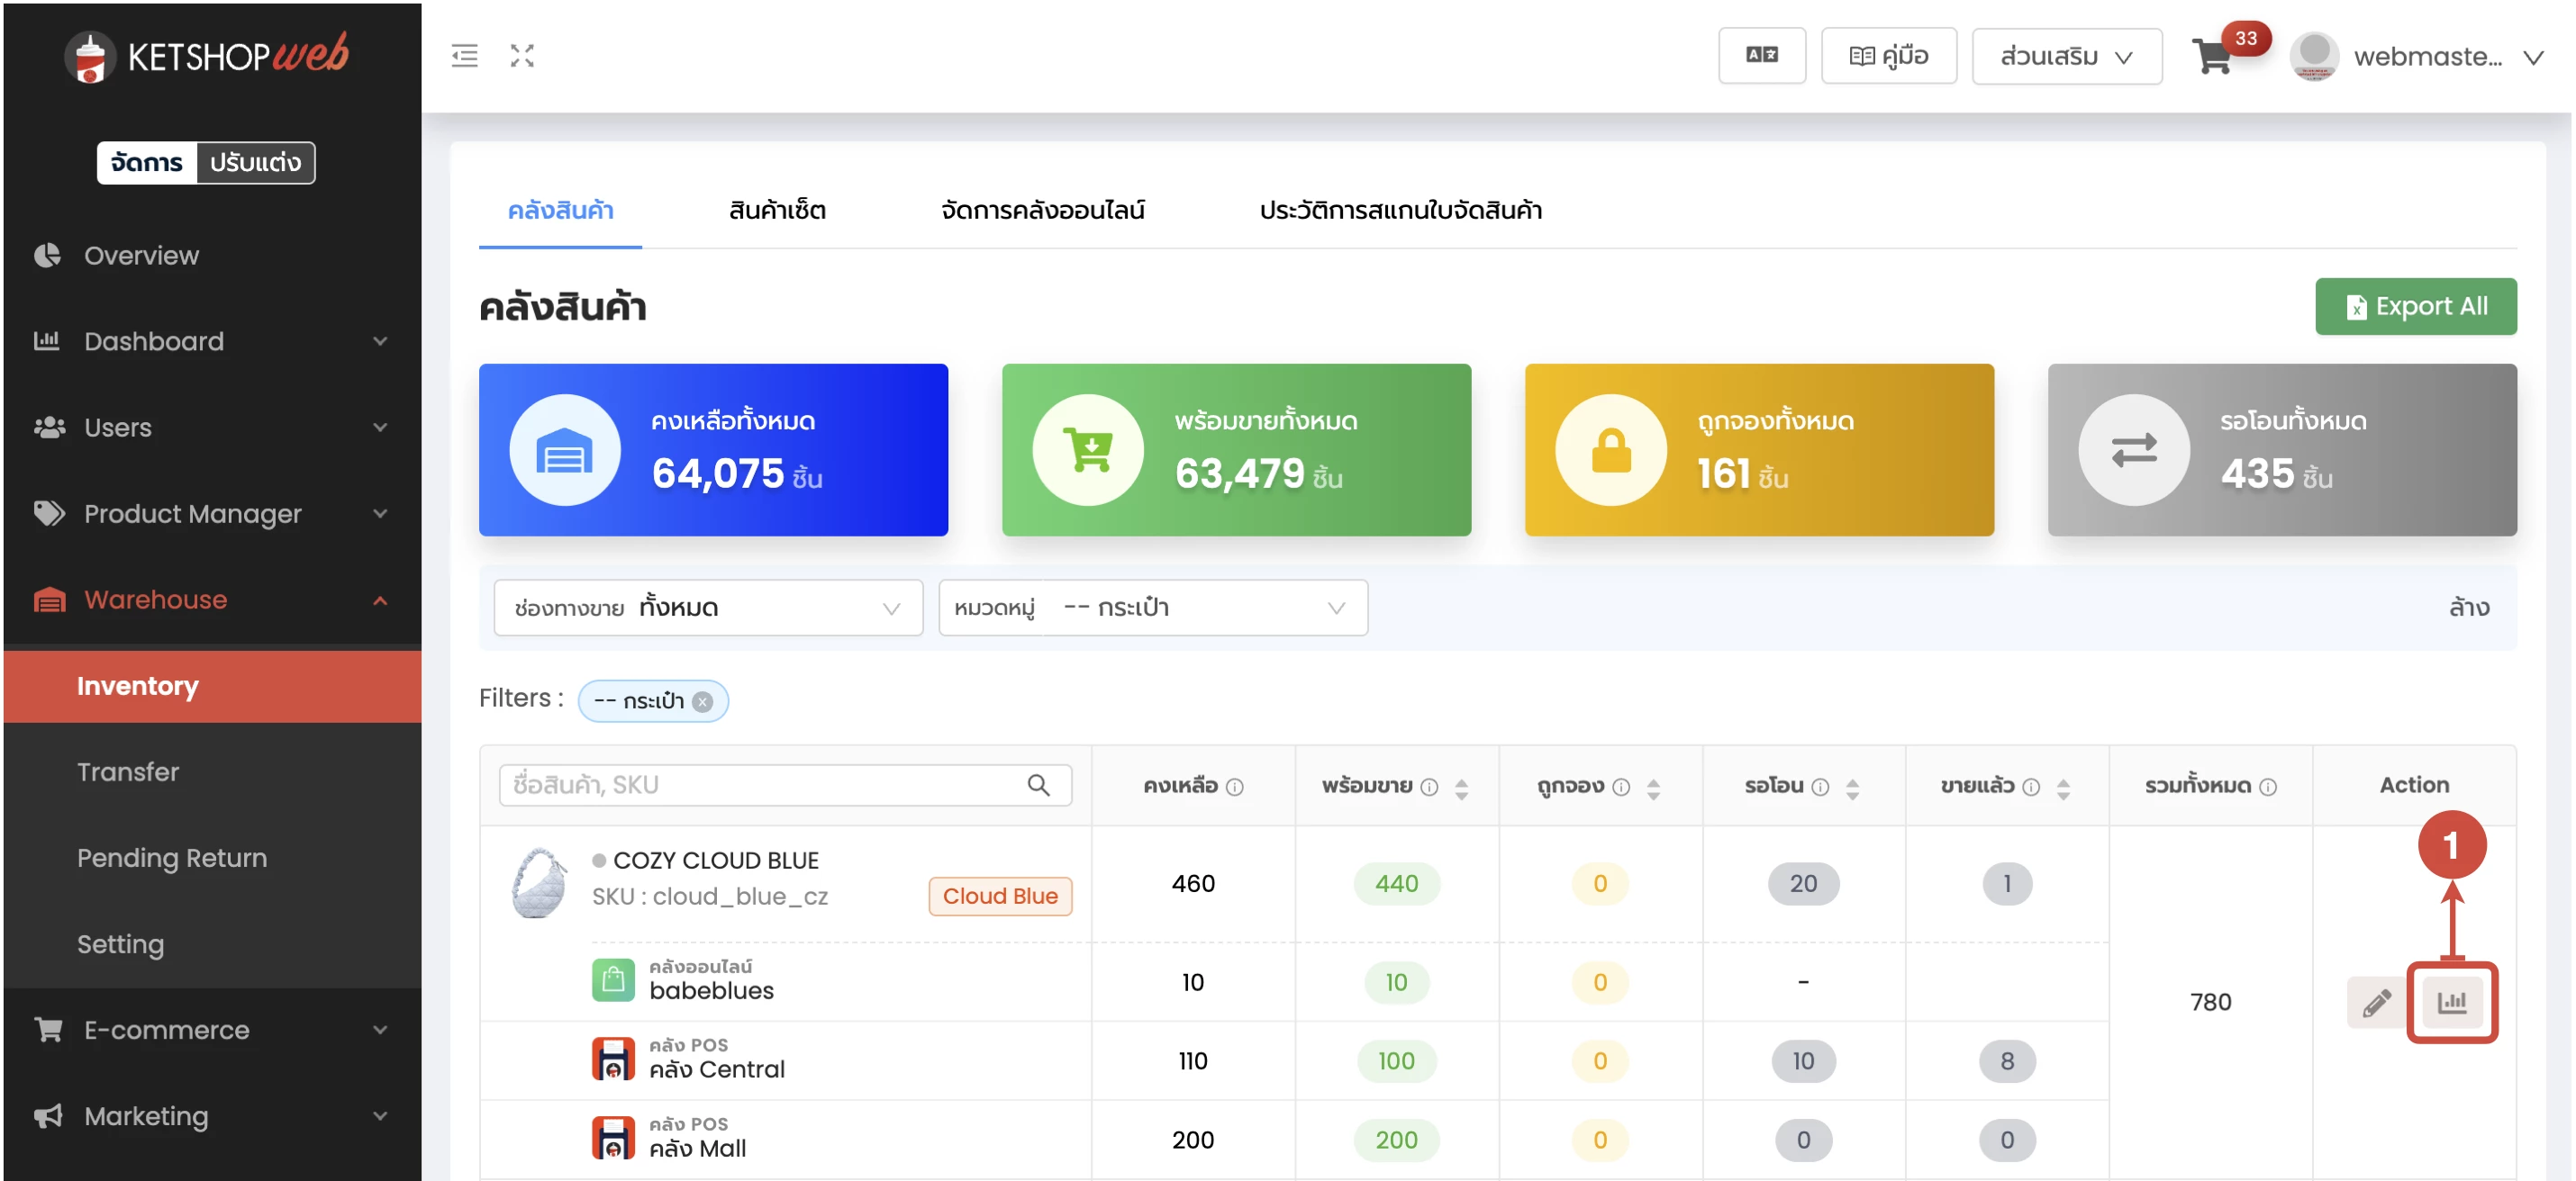The height and width of the screenshot is (1181, 2576).
Task: Sort by พร้อมขาย column arrows
Action: coord(1461,789)
